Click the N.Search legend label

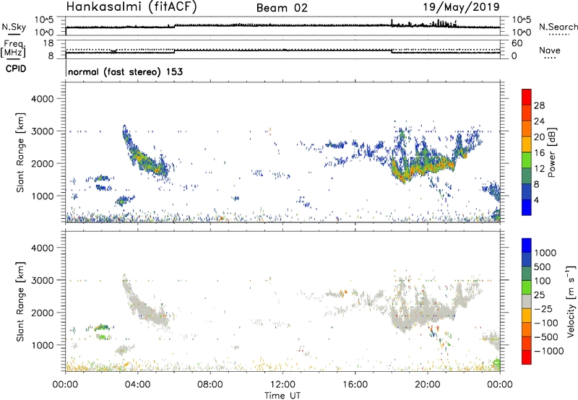point(558,27)
